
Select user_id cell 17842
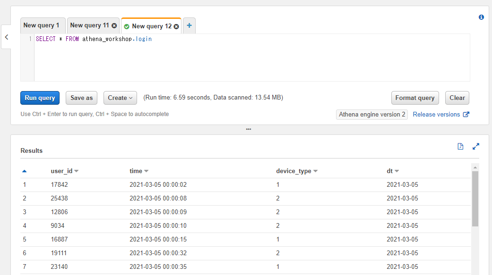point(59,184)
